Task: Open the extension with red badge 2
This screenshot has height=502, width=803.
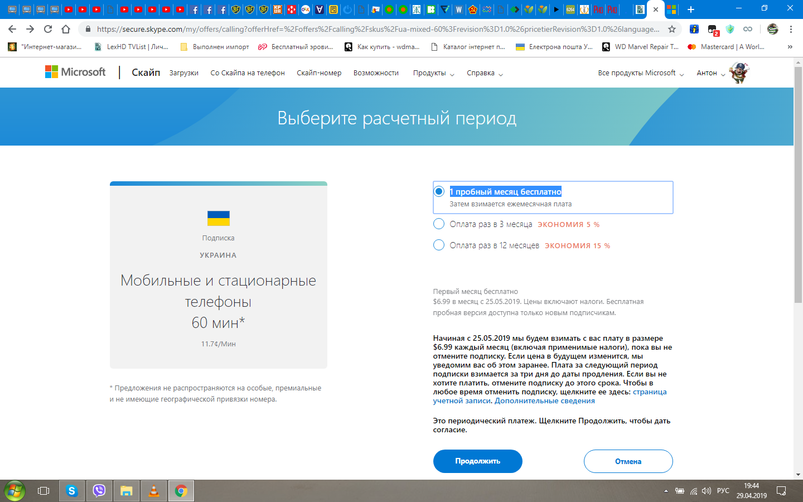Action: [713, 30]
